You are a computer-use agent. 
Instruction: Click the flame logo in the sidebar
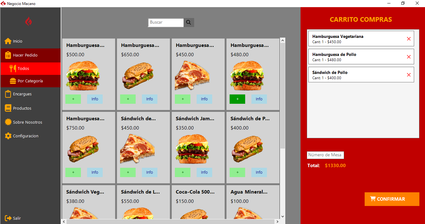pos(28,21)
